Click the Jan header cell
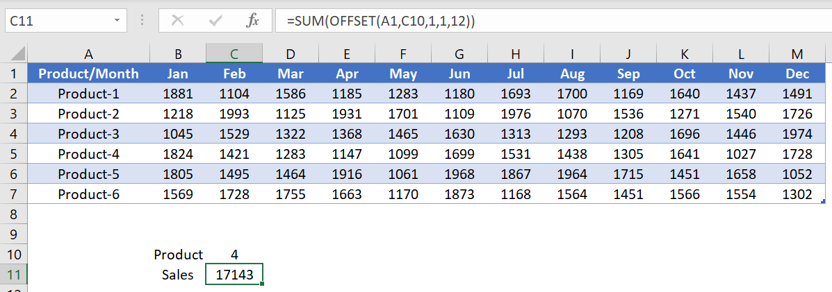Viewport: 832px width, 292px height. coord(178,74)
